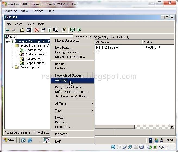Expand the Reservations tree node

pos(17,59)
